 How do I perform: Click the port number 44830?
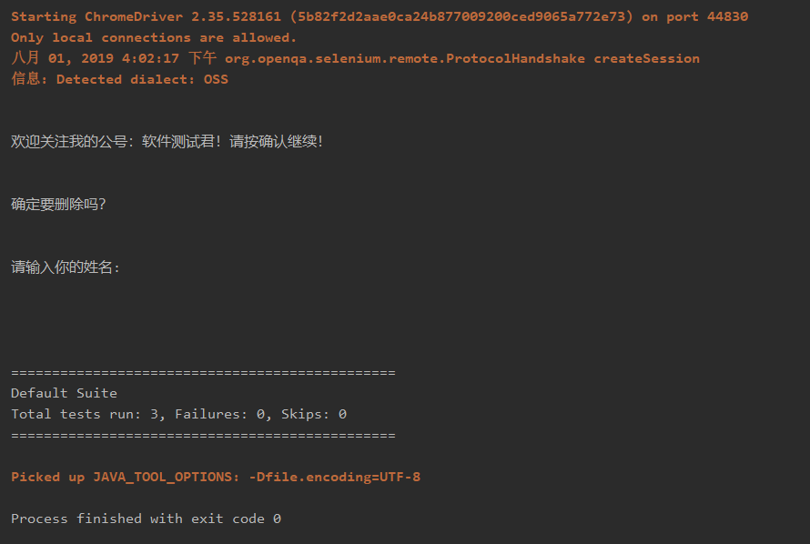tap(727, 17)
